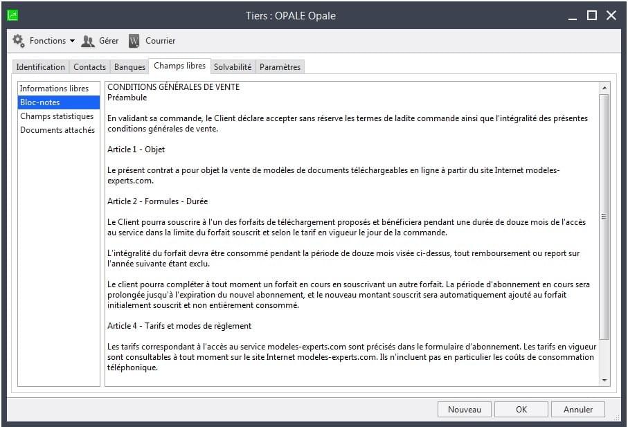This screenshot has width=628, height=427.
Task: Click the vertical scrollbar thumb grip
Action: click(x=604, y=217)
